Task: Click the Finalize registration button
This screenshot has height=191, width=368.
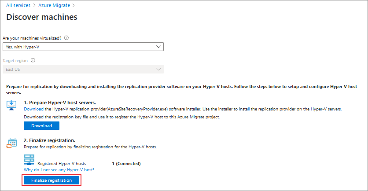Action: pos(52,180)
